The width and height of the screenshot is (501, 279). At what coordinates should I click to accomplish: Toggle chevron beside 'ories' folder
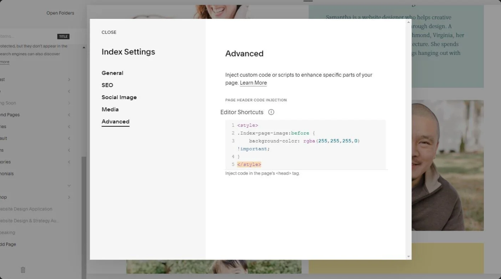69,162
